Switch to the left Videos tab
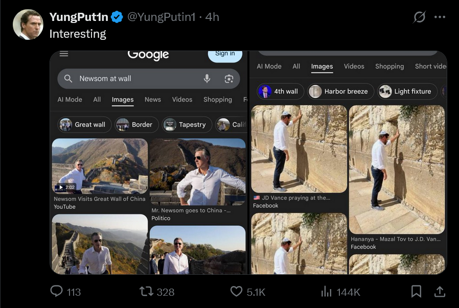Viewport: 459px width, 308px height. 182,100
